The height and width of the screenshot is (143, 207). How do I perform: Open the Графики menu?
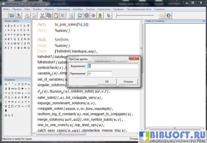(x=118, y=9)
